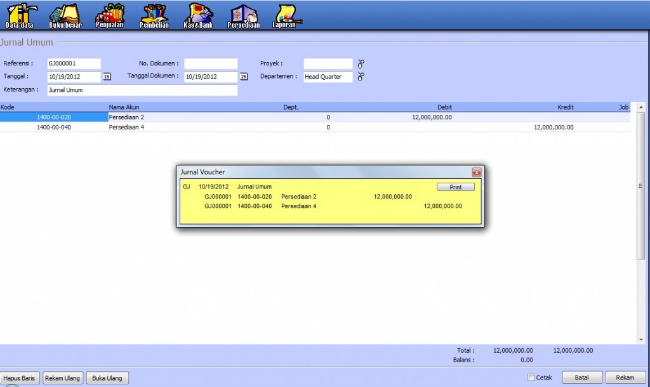This screenshot has width=650, height=387.
Task: Open the Pembelian module icon
Action: click(154, 16)
